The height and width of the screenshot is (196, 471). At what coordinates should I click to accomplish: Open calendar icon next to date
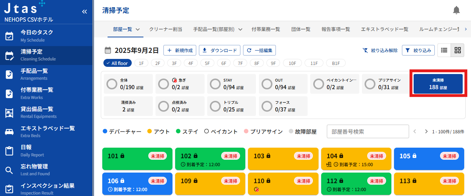[x=108, y=50]
